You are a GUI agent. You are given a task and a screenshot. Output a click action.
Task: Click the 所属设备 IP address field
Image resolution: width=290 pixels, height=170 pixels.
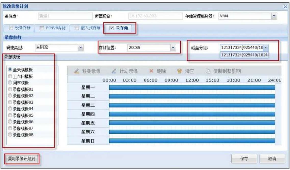click(155, 16)
